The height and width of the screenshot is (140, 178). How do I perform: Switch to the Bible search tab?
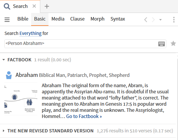coord(23,19)
